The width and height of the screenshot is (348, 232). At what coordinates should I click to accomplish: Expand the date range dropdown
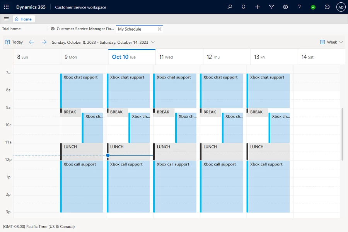tap(152, 42)
